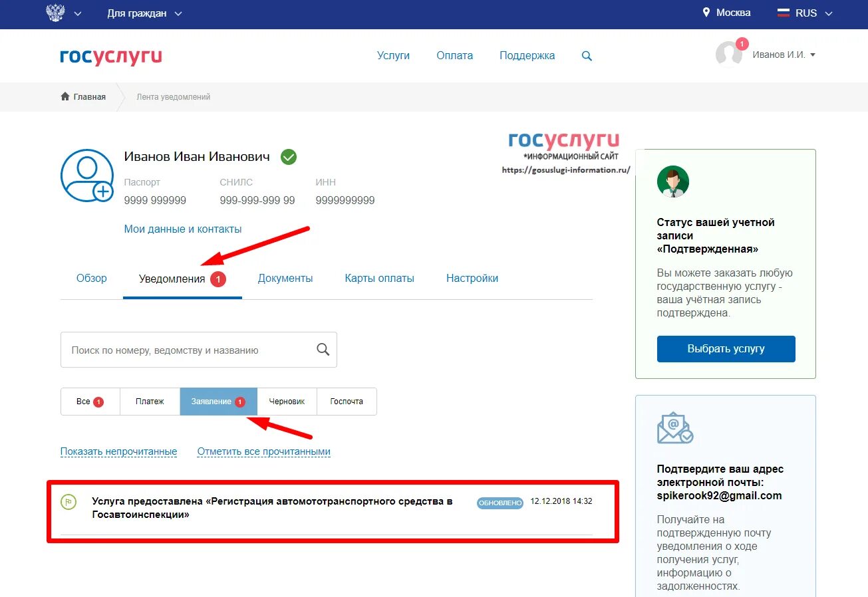Click the assistant avatar in status card
This screenshot has width=868, height=597.
click(x=673, y=181)
